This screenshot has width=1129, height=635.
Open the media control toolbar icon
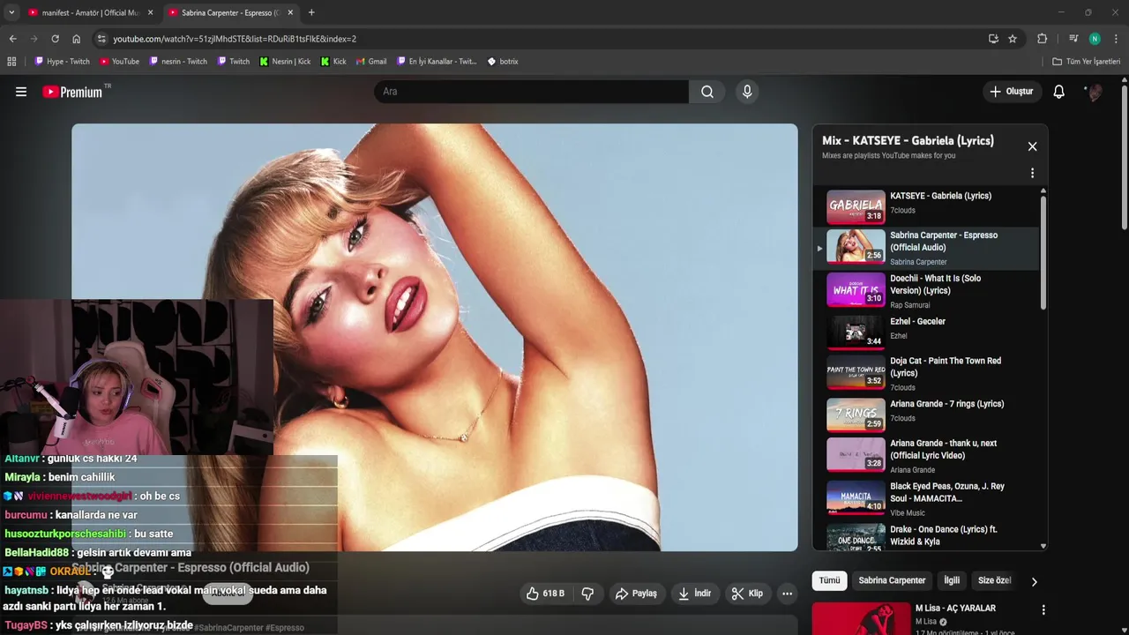click(x=1073, y=39)
